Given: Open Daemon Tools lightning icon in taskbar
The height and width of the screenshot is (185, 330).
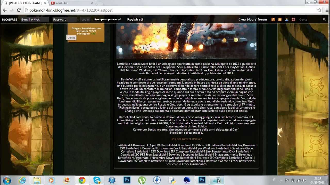Looking at the screenshot, I should pos(157,180).
